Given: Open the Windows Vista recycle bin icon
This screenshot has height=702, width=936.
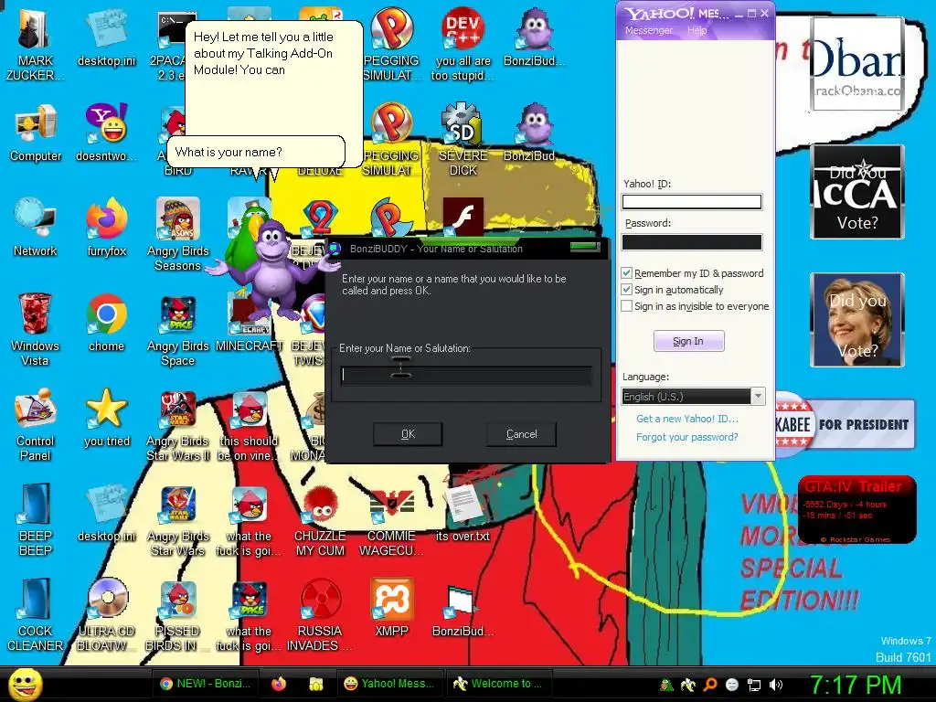Looking at the screenshot, I should point(36,329).
